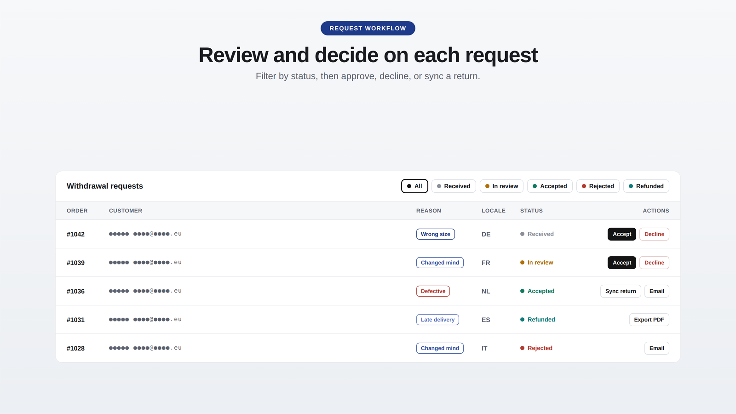Filter by Refunded status
The height and width of the screenshot is (414, 736).
(646, 186)
